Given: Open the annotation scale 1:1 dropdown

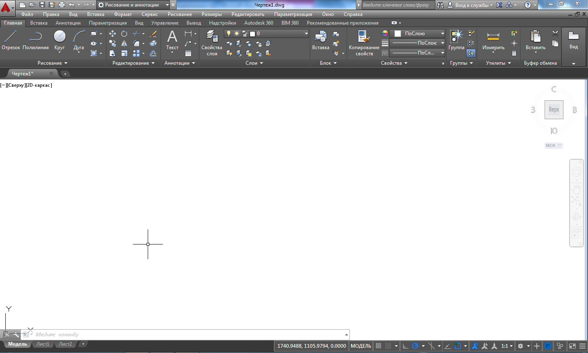Looking at the screenshot, I should click(x=507, y=346).
